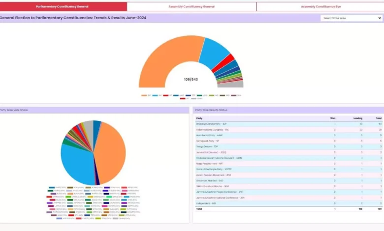This screenshot has height=231, width=384.
Task: Click the grey Others segment of semicircle chart
Action: (230, 85)
